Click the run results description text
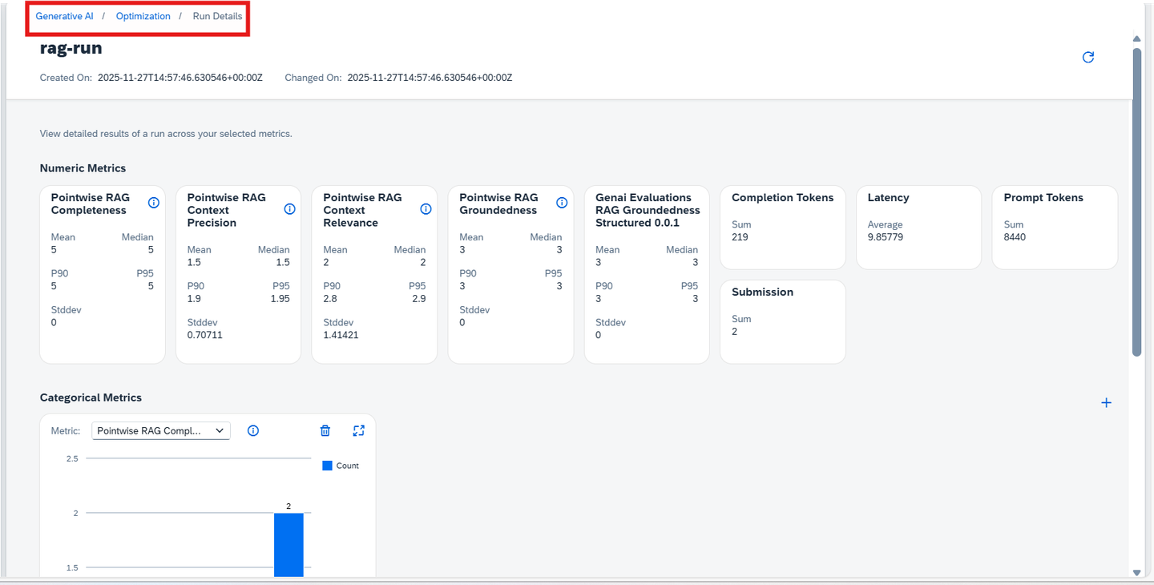Screen dimensions: 1154x585 (x=166, y=134)
